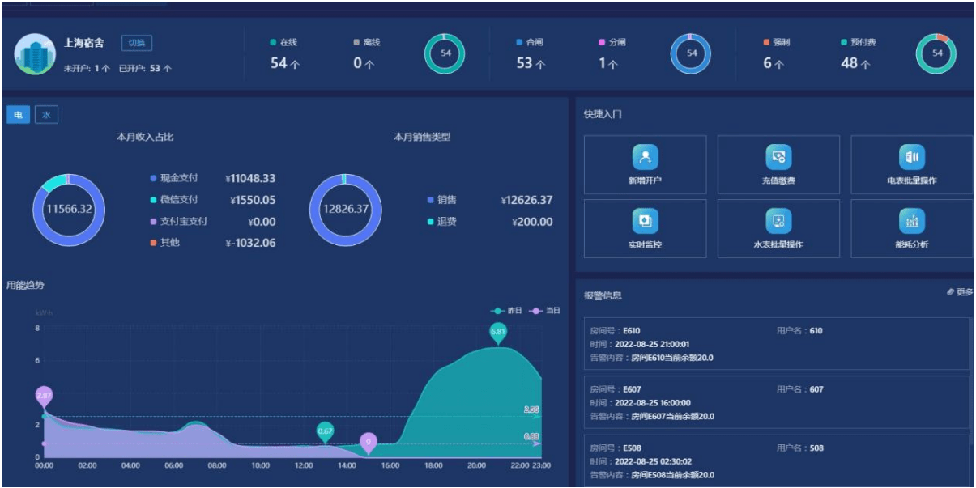The width and height of the screenshot is (976, 488).
Task: Click the online/offline donut chart showing 54
Action: point(445,54)
